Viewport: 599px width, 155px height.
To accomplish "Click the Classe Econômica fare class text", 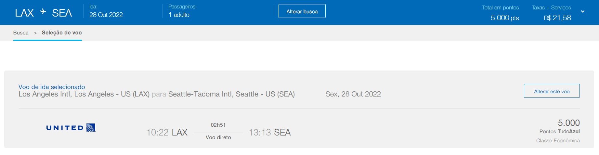I will coord(558,141).
